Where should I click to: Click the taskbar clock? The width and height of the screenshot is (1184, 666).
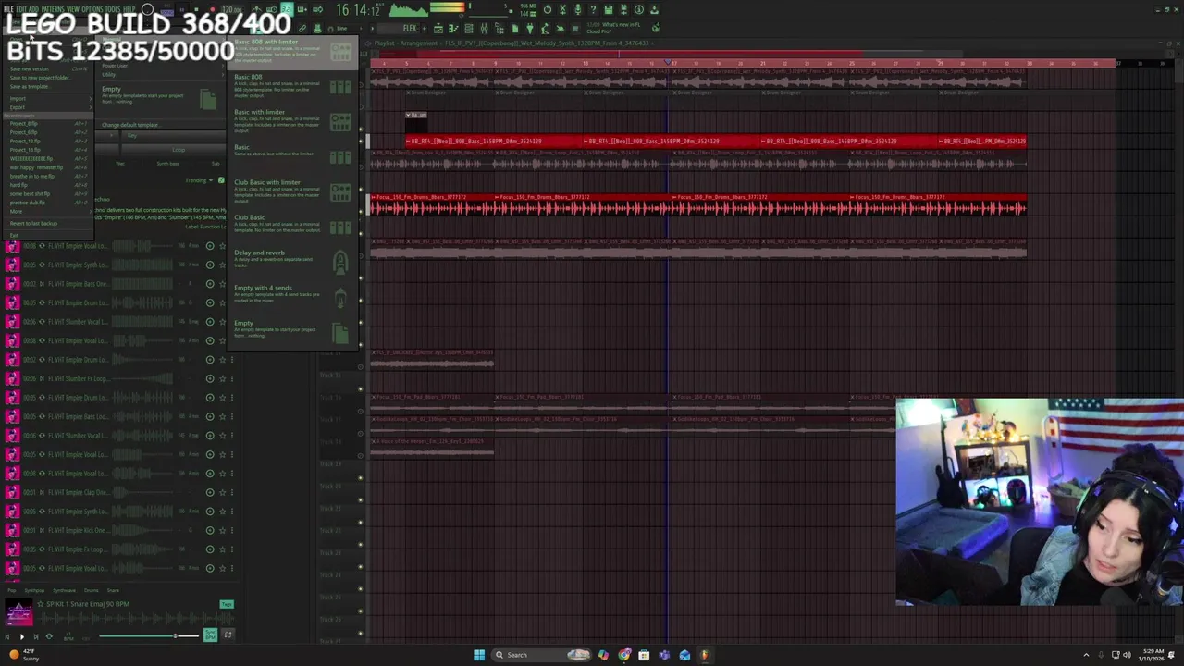click(x=1152, y=655)
